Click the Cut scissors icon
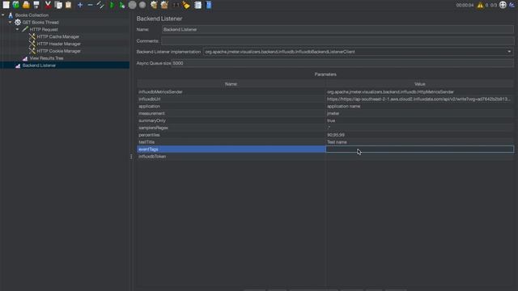This screenshot has width=518, height=291. tap(49, 5)
